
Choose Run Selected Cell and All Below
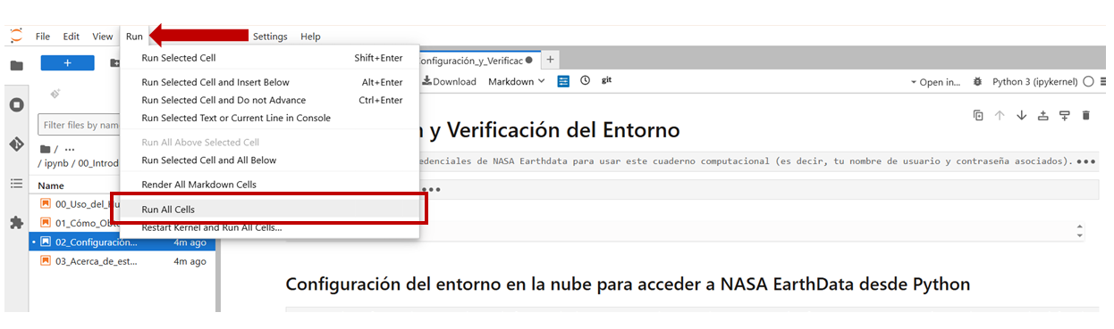(x=270, y=160)
